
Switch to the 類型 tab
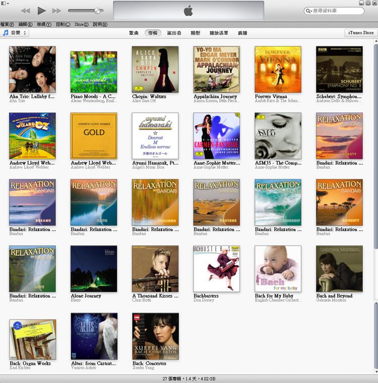(195, 33)
